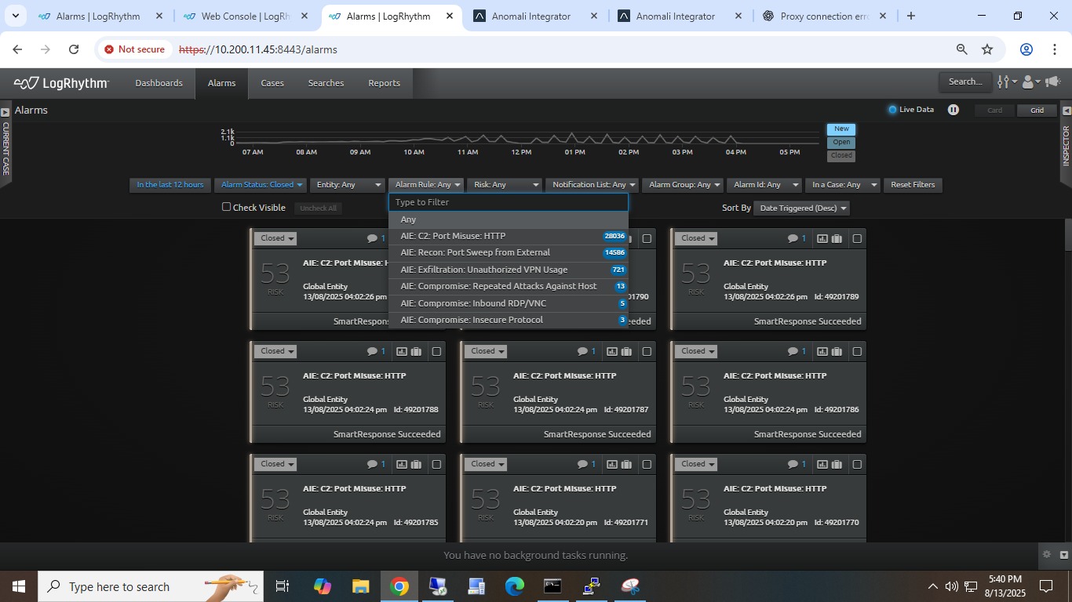Viewport: 1072px width, 602px height.
Task: Toggle the New status legend swatch
Action: coord(841,129)
